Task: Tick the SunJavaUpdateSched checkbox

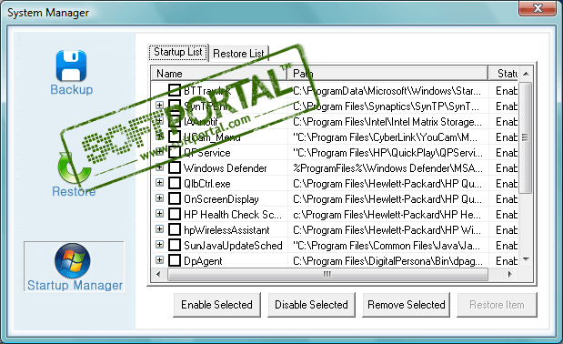Action: (x=175, y=245)
